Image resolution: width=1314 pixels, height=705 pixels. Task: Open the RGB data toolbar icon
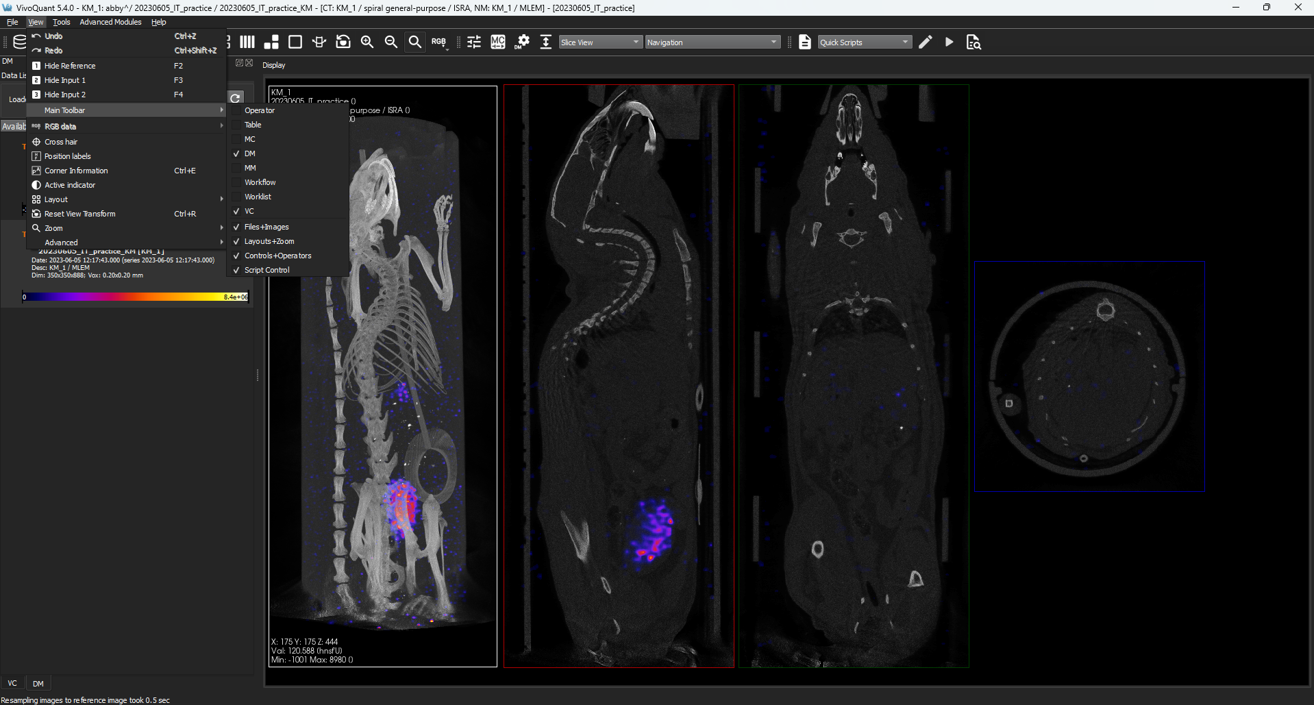[439, 42]
